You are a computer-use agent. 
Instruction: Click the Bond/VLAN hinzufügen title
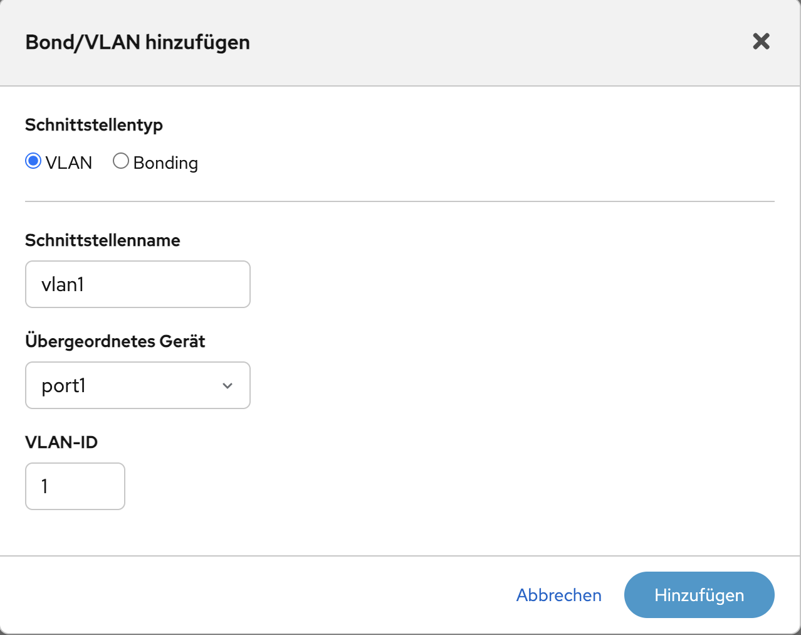138,42
